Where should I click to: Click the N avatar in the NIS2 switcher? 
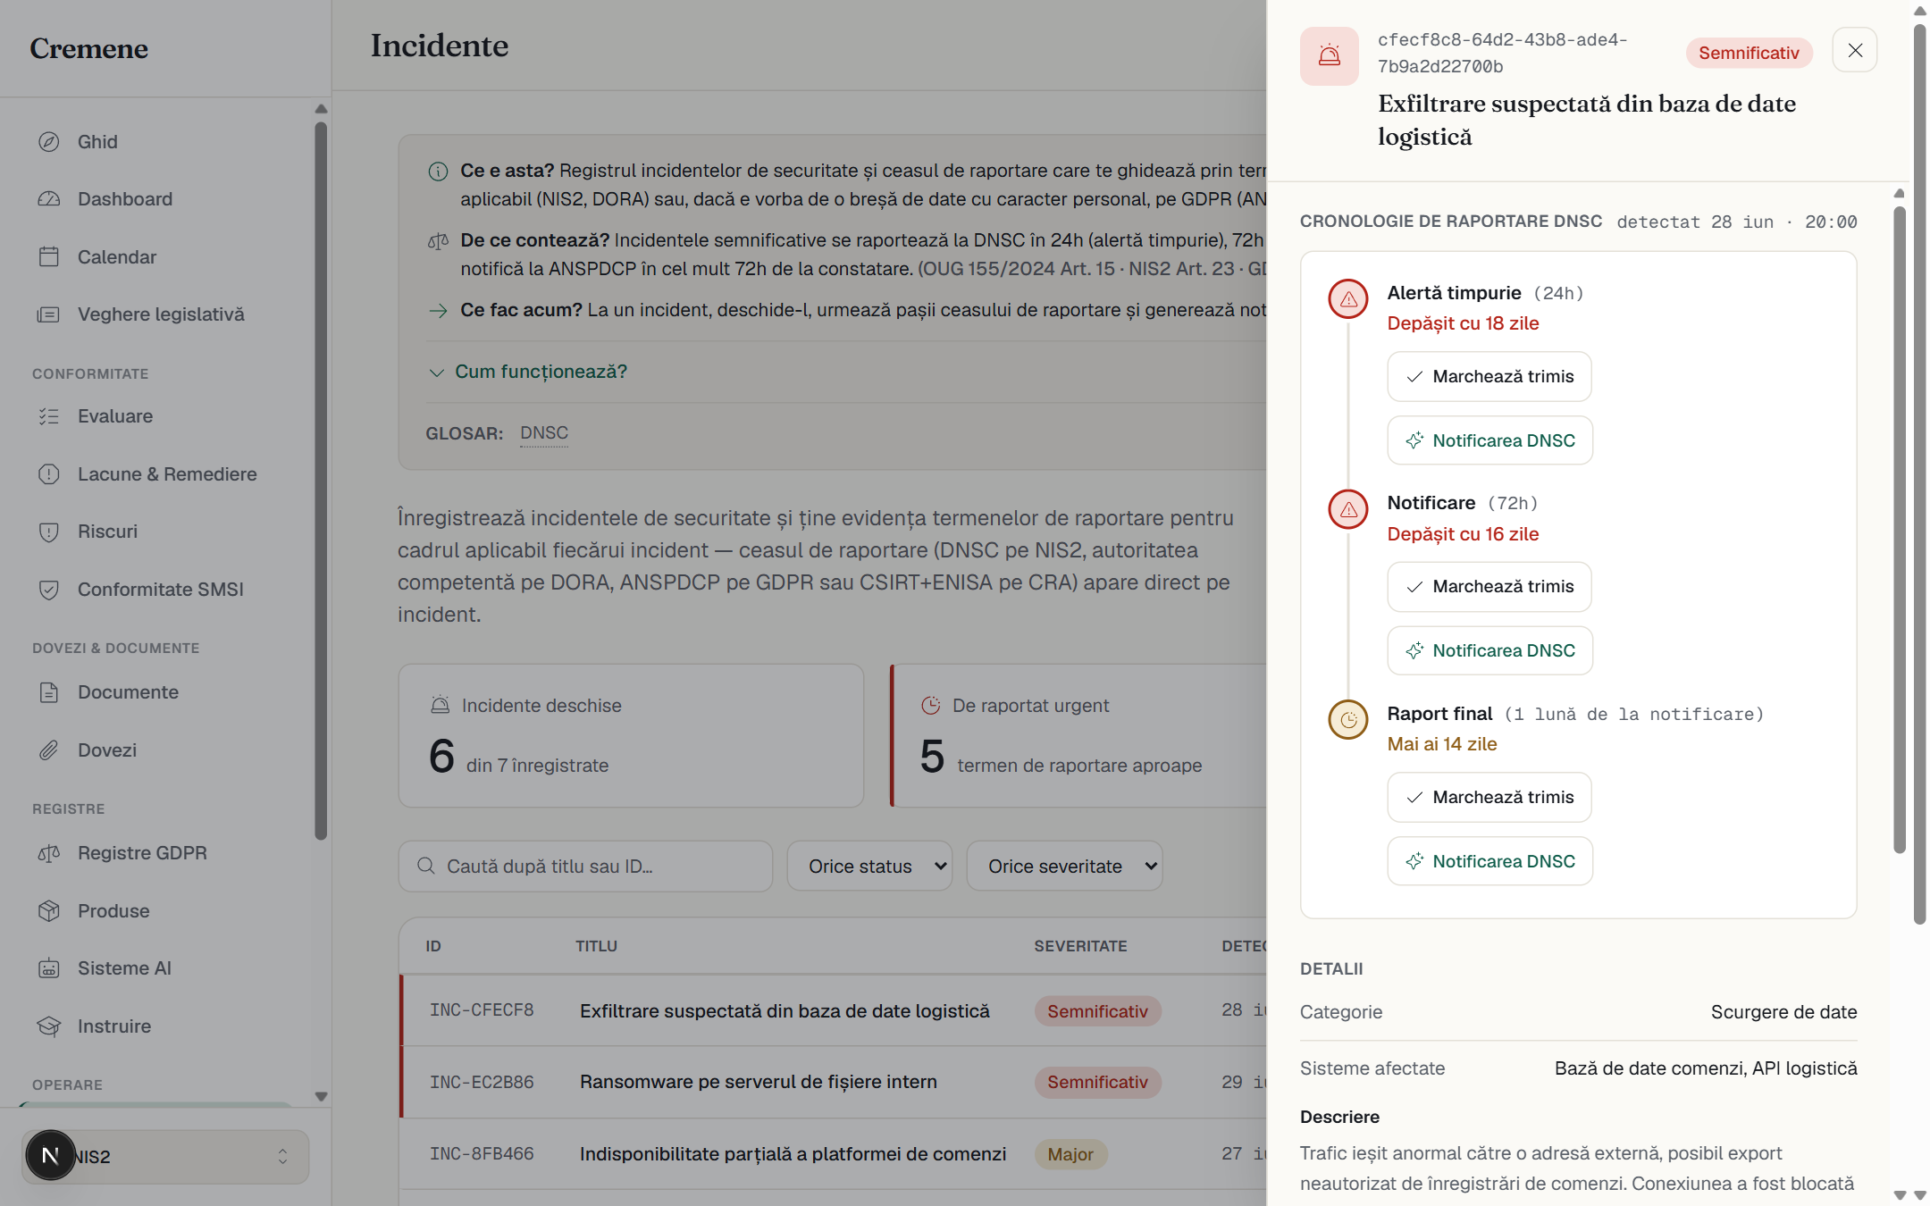pyautogui.click(x=50, y=1156)
